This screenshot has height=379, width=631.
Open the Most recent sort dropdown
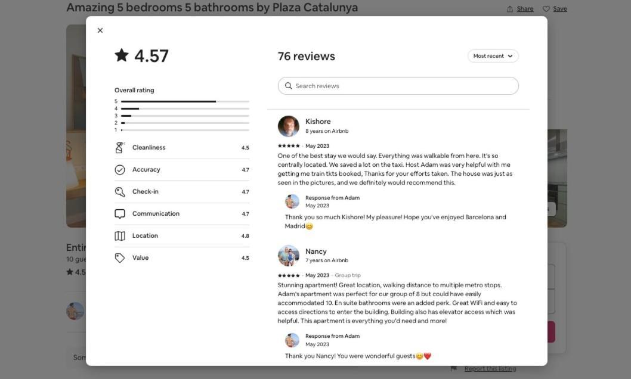493,56
